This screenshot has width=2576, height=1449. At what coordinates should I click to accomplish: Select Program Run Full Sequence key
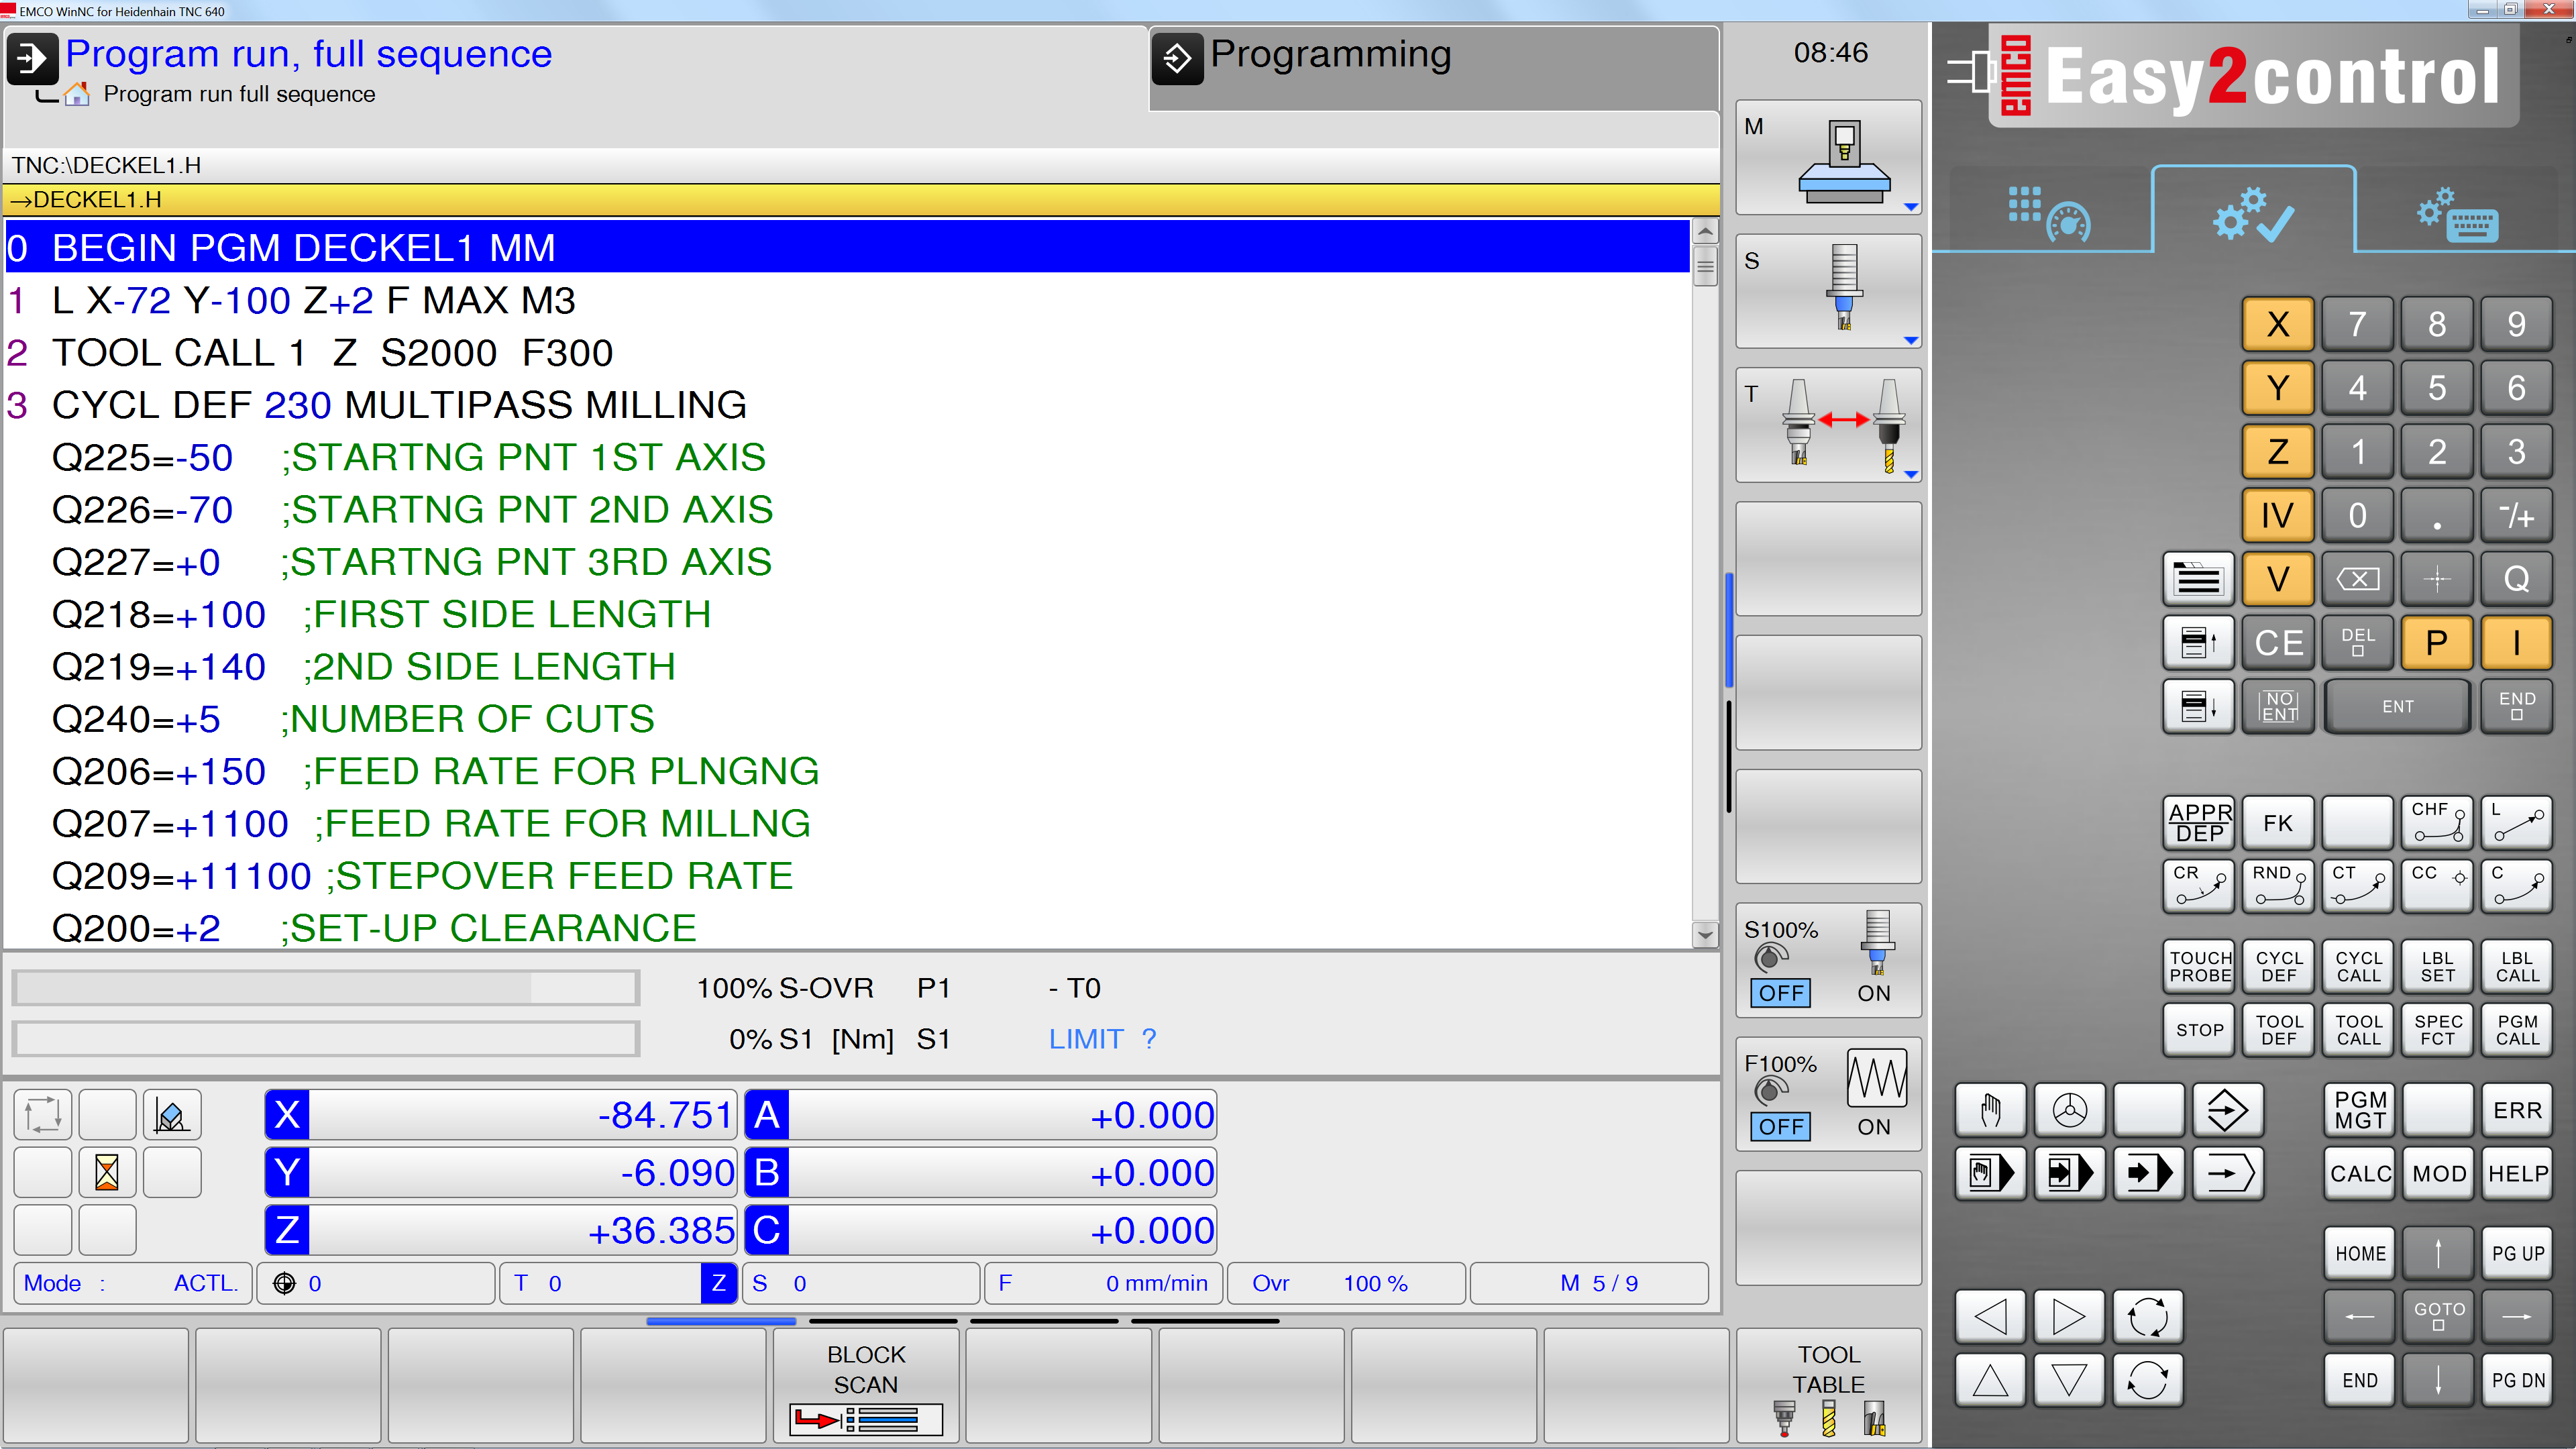(2148, 1173)
